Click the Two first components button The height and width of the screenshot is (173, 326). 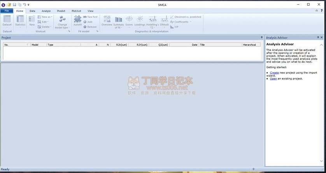coord(90,17)
